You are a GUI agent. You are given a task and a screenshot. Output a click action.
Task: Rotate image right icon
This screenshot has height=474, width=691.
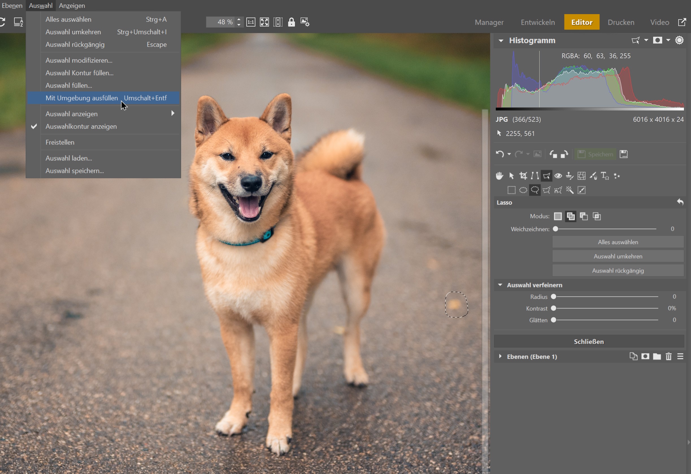pyautogui.click(x=564, y=154)
